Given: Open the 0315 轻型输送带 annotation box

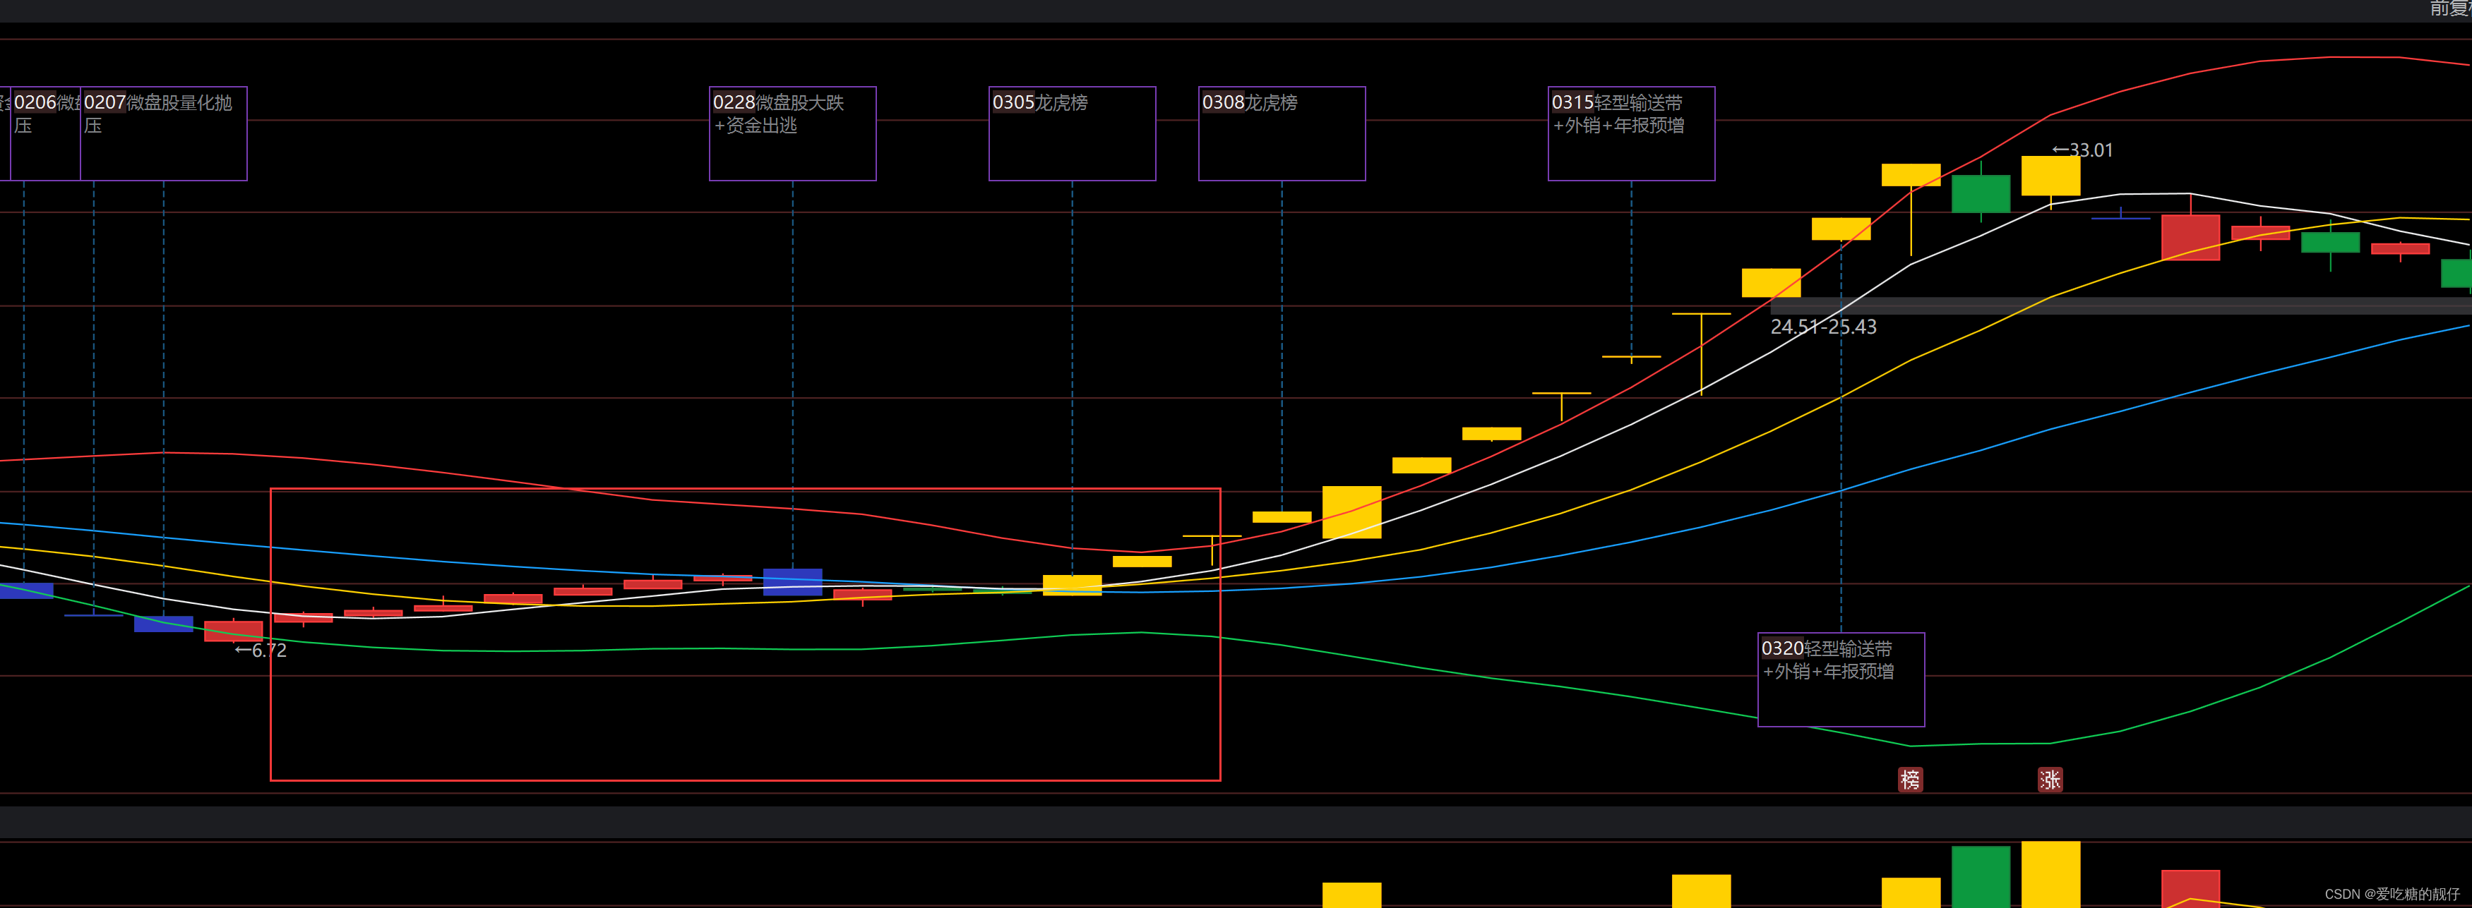Looking at the screenshot, I should click(1631, 133).
